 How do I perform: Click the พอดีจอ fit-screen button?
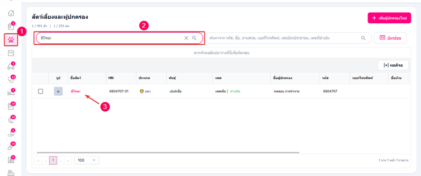tap(393, 65)
